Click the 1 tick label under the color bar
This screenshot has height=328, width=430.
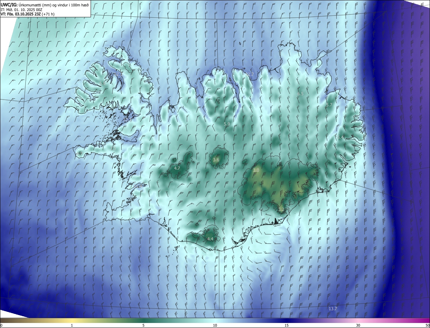point(72,326)
